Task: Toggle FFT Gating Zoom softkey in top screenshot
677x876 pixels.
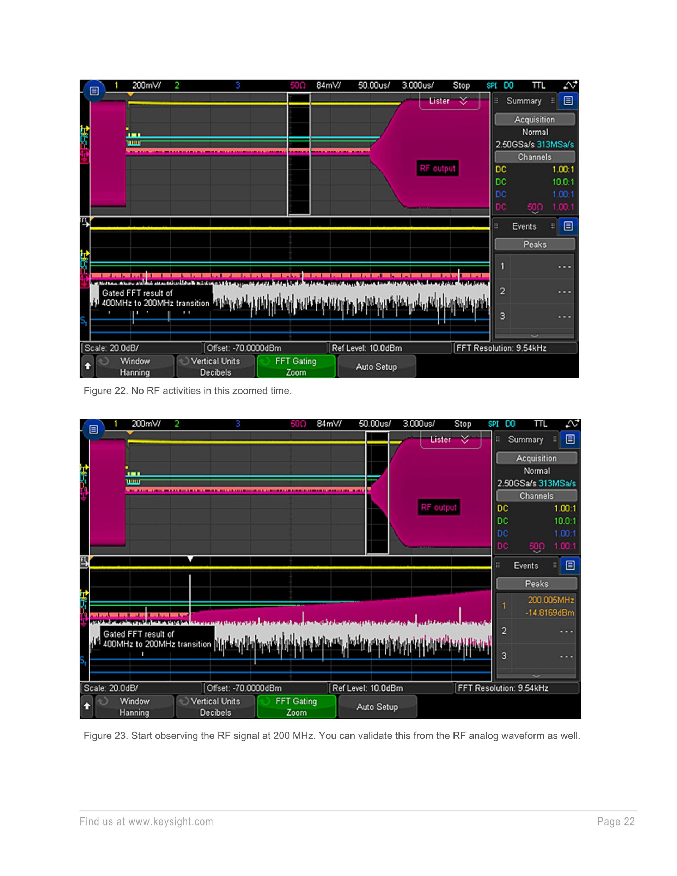Action: tap(296, 366)
